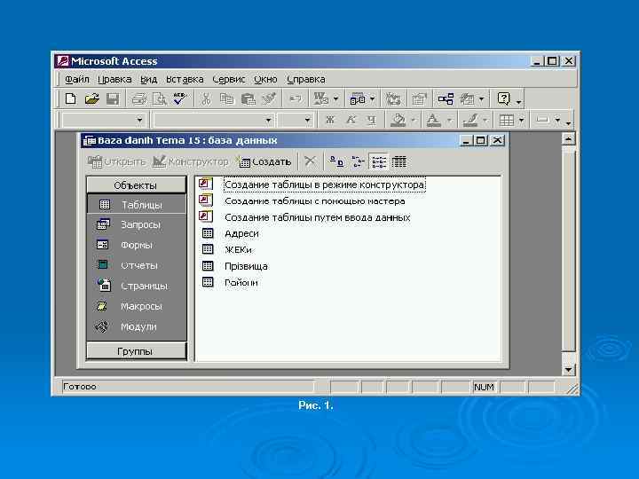639x479 pixels.
Task: Run the Spelling check icon
Action: coord(179,98)
